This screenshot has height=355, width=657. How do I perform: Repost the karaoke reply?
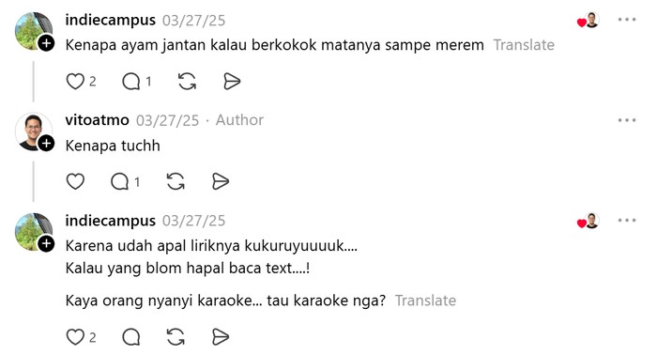pyautogui.click(x=176, y=337)
